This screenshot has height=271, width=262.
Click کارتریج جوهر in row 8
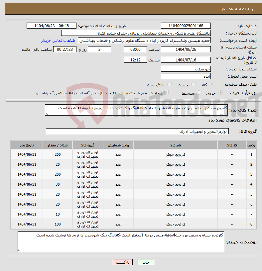pos(176,224)
